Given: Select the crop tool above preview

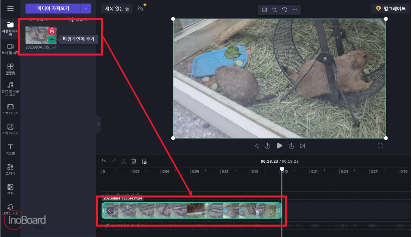Looking at the screenshot, I should [274, 10].
